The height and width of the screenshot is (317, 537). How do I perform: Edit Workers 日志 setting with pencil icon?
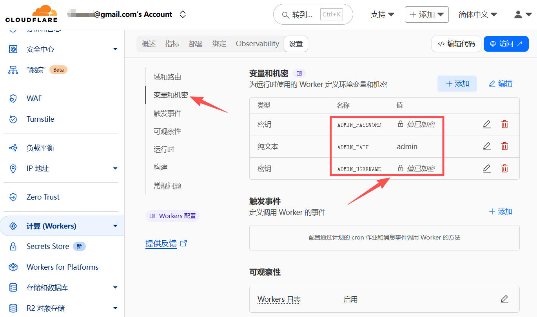(x=504, y=299)
